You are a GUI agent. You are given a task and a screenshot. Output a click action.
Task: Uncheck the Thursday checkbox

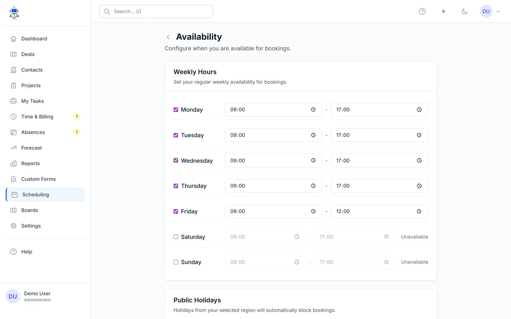click(176, 186)
